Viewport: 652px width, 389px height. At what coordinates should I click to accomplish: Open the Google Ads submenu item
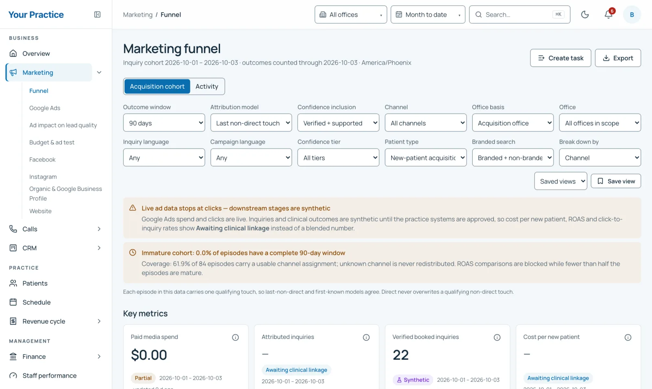(45, 108)
